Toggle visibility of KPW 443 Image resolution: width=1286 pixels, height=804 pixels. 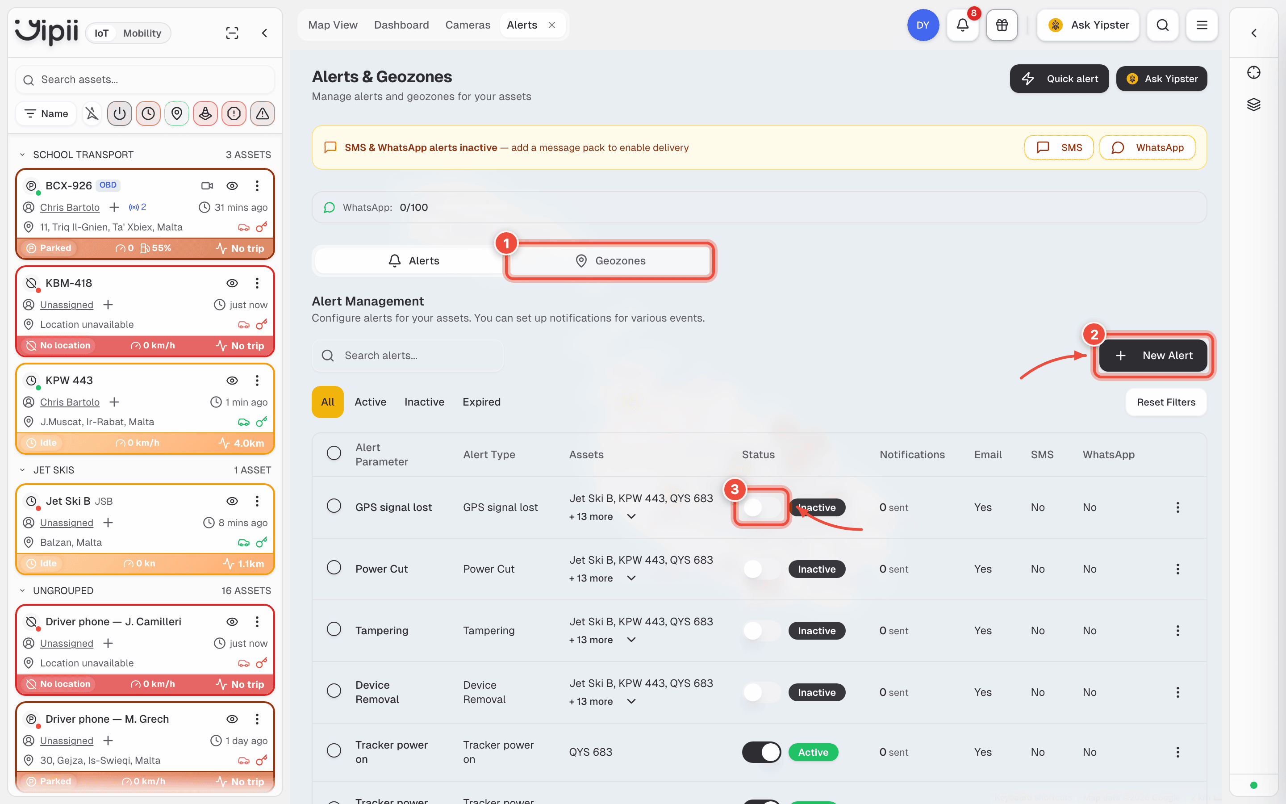click(x=232, y=380)
